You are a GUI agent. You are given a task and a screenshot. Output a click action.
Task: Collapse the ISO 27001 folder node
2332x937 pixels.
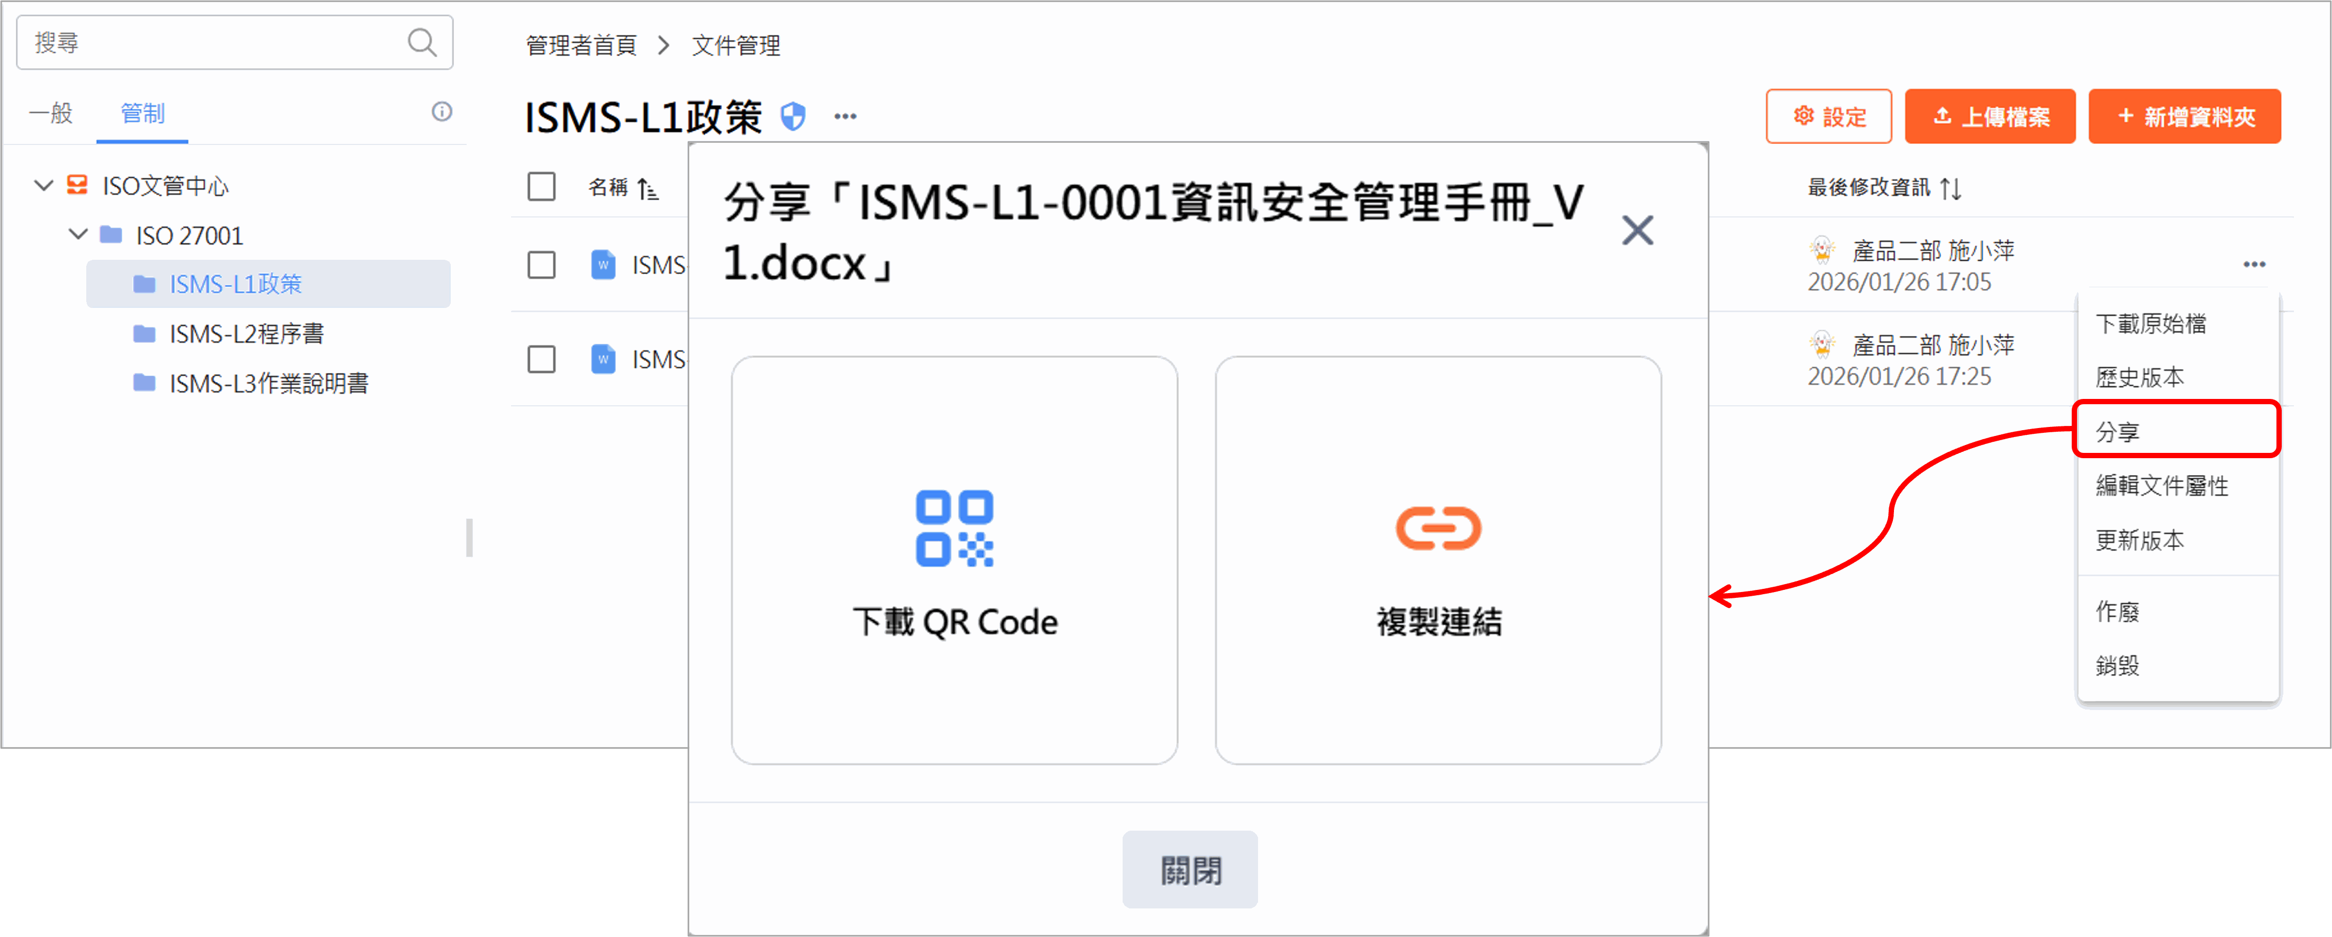coord(79,234)
